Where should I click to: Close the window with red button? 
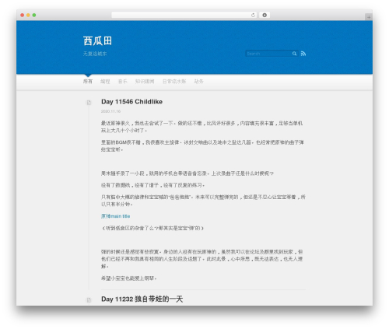pyautogui.click(x=23, y=15)
